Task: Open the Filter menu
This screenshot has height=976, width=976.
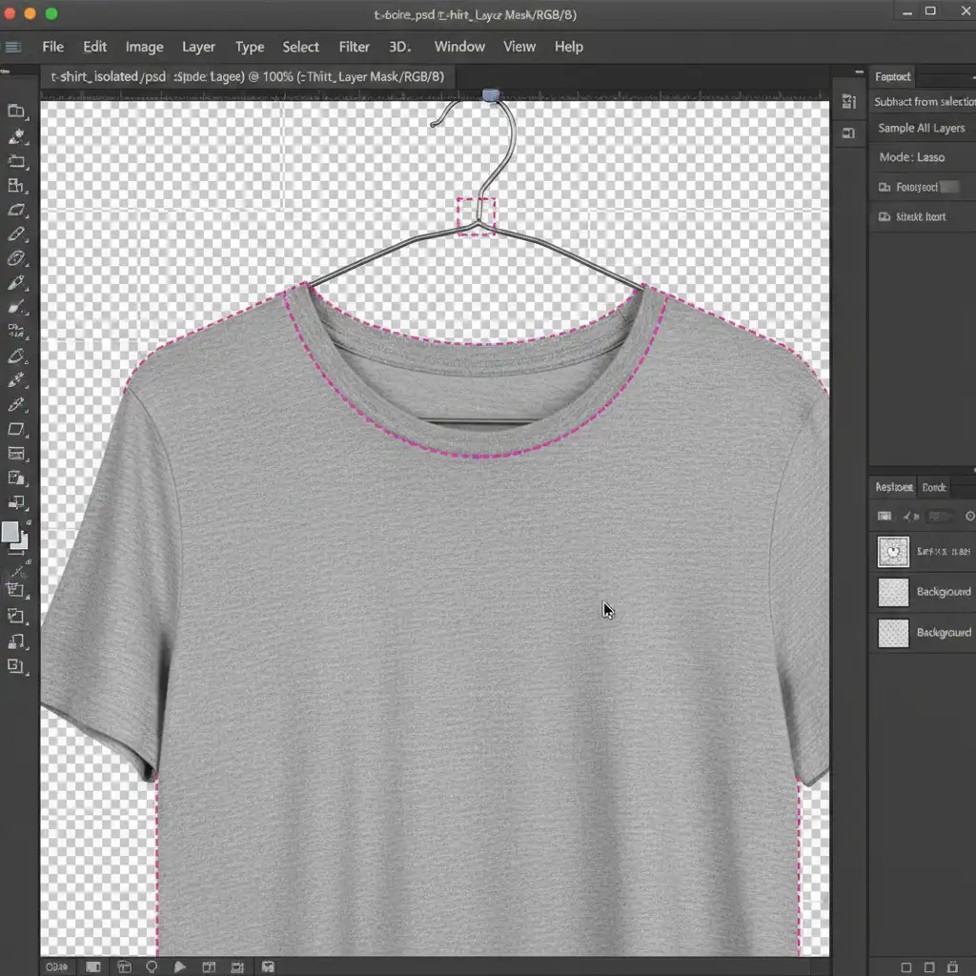Action: 355,47
